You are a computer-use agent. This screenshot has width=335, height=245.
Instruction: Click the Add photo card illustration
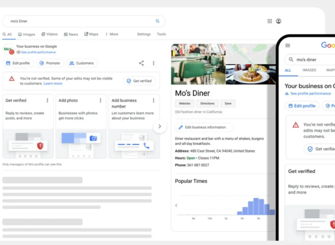pyautogui.click(x=81, y=144)
